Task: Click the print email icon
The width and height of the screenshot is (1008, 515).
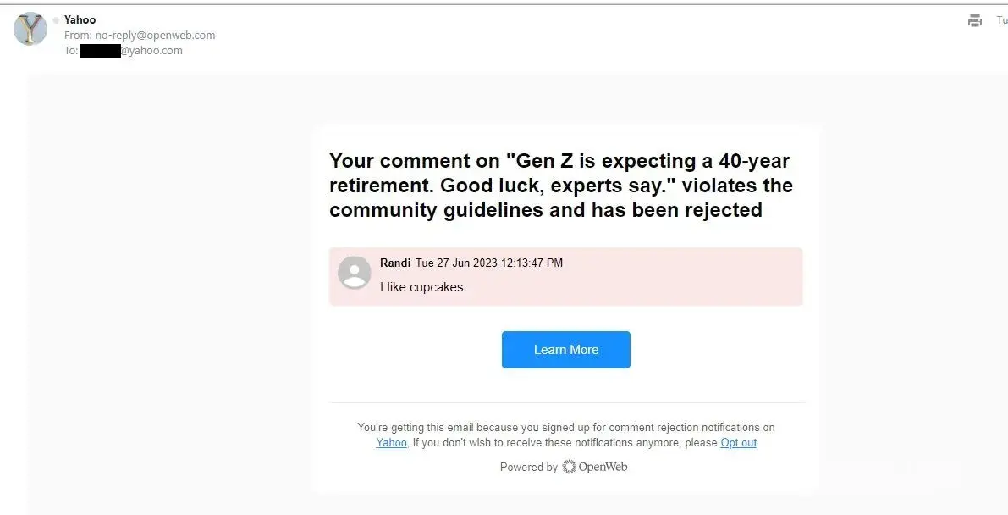Action: click(x=975, y=21)
